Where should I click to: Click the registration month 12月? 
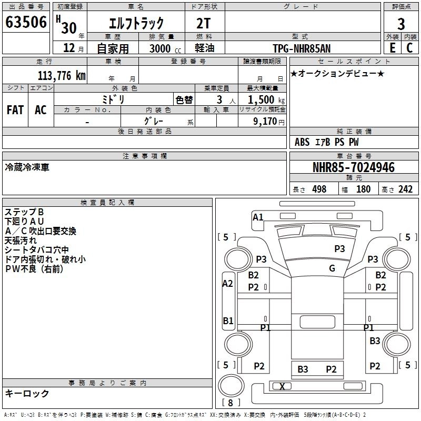(73, 48)
